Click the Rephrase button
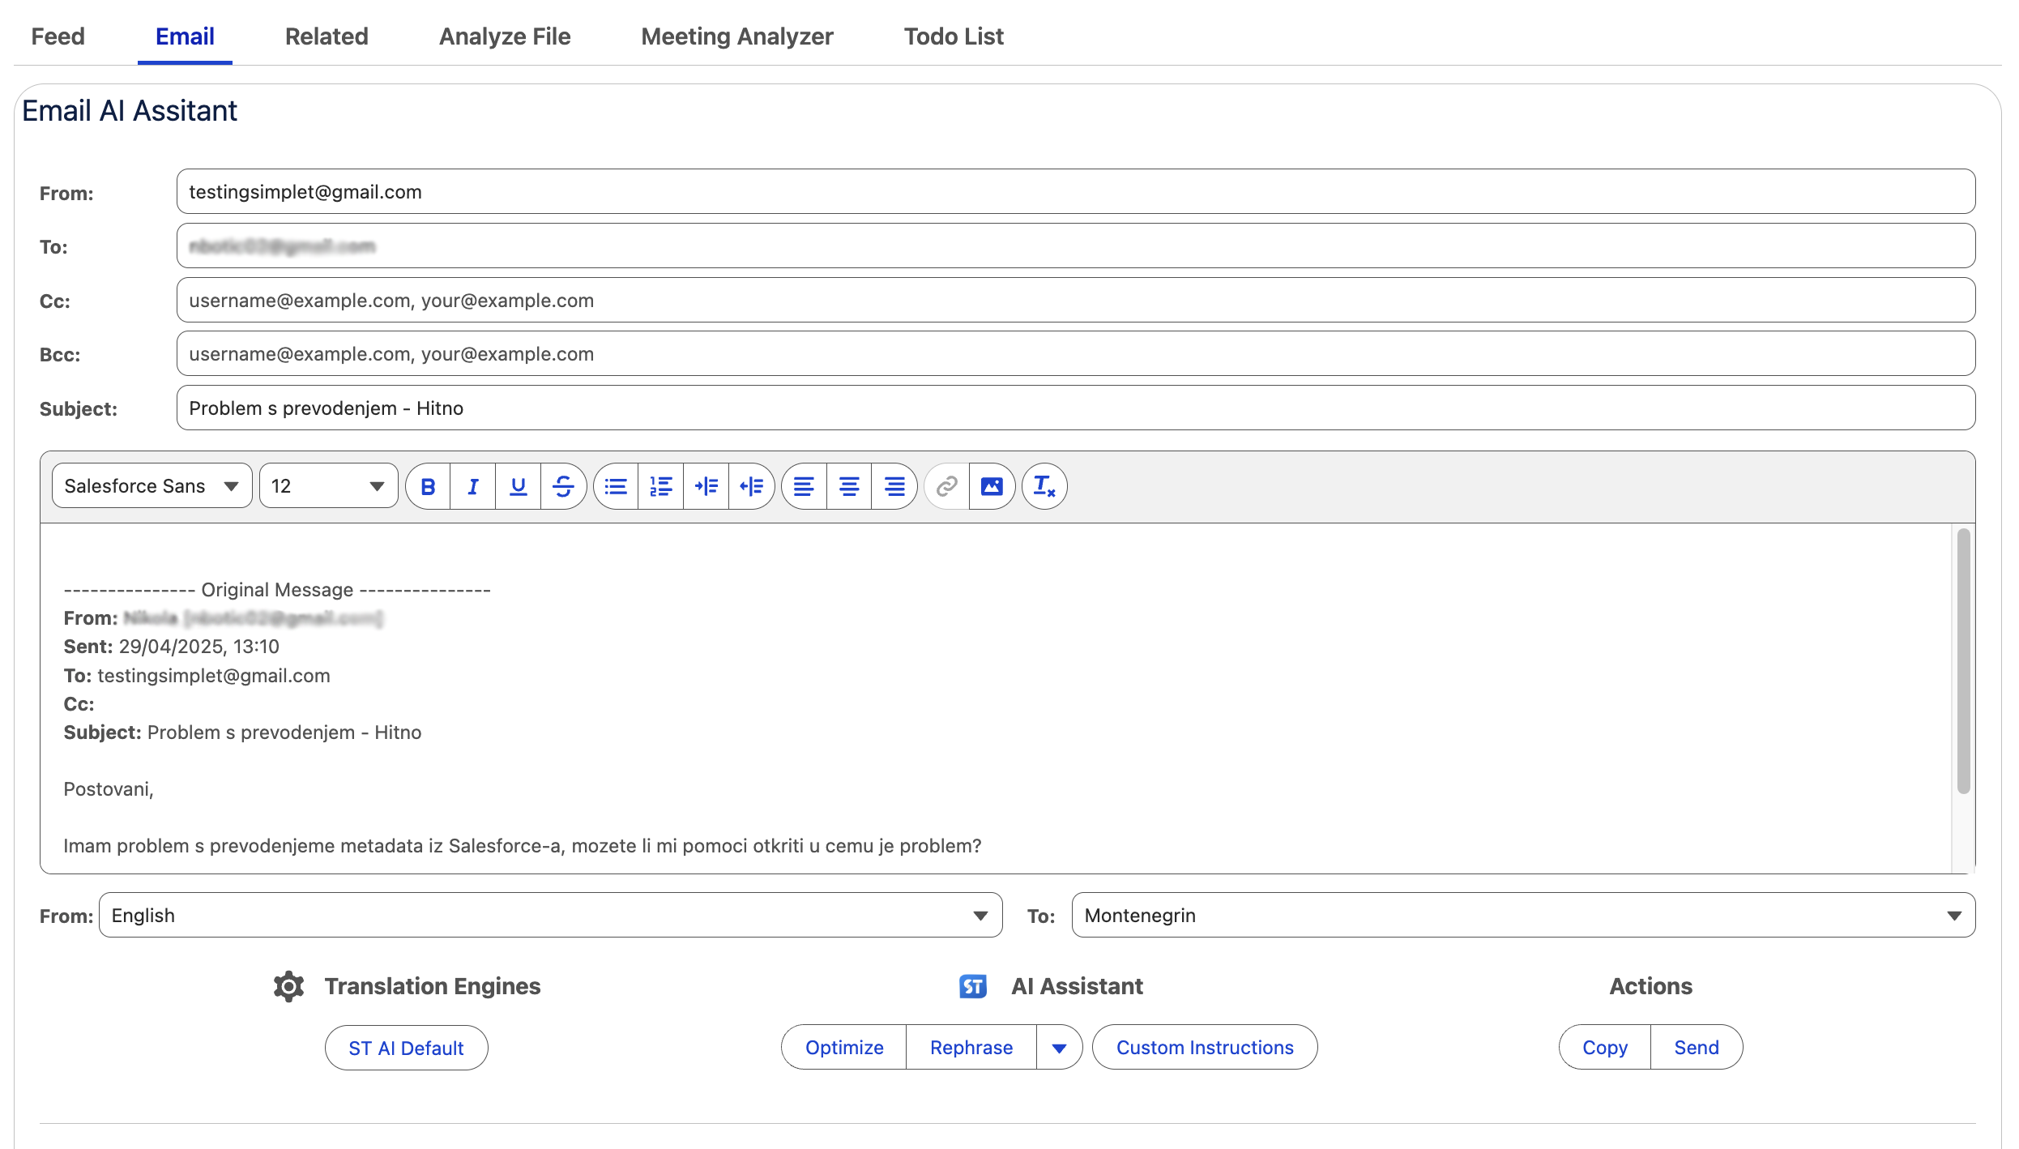The width and height of the screenshot is (2019, 1149). (x=971, y=1048)
